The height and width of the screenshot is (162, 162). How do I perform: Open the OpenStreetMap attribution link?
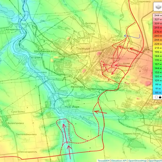pyautogui.click(x=138, y=160)
